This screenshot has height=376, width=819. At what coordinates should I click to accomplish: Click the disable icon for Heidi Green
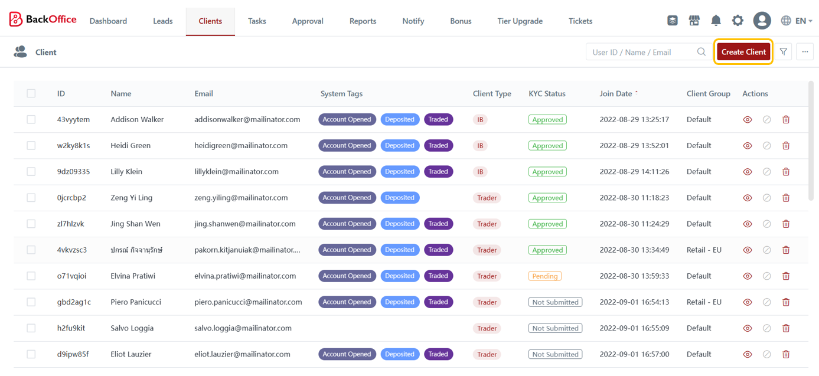[766, 146]
